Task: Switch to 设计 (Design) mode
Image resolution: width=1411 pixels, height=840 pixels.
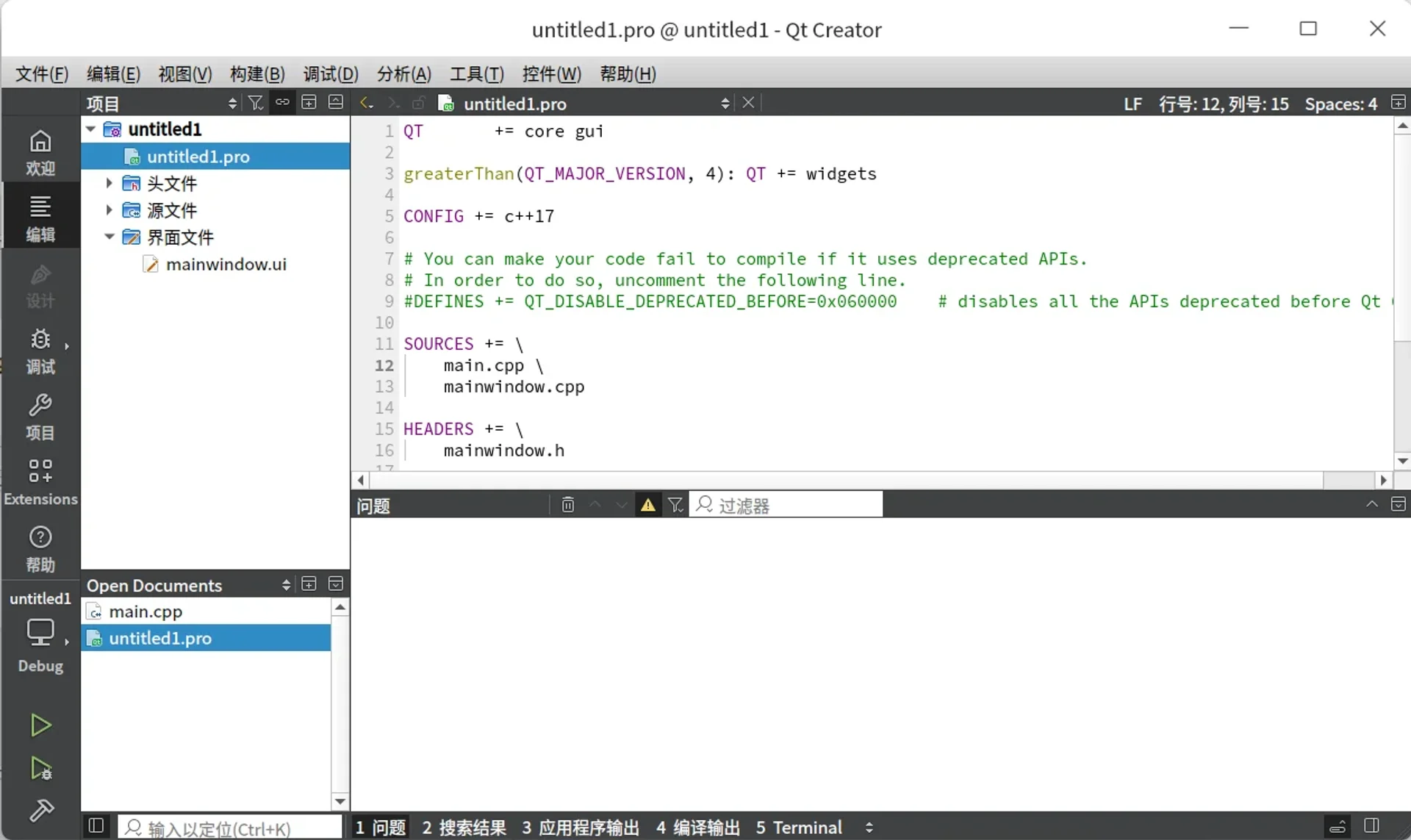Action: pos(41,285)
